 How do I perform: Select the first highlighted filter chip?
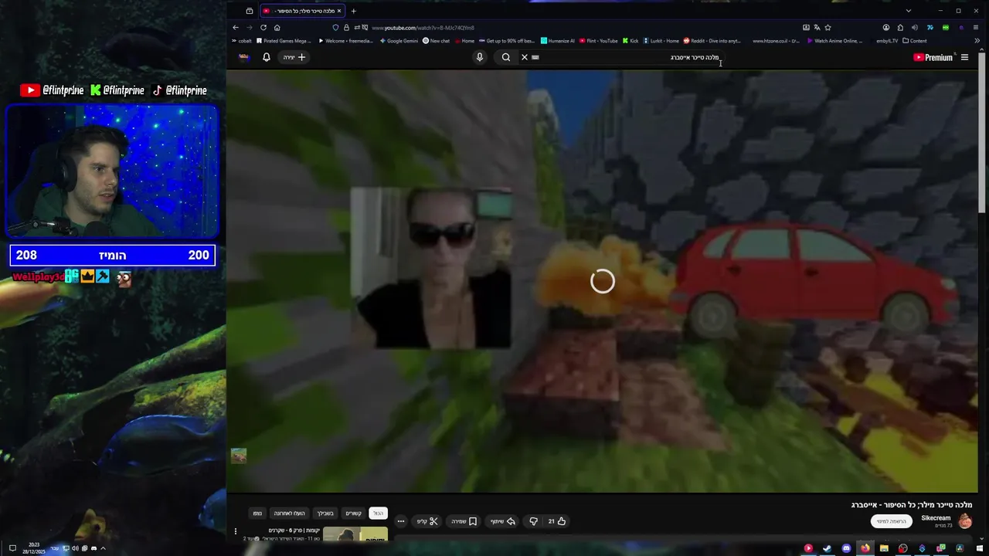(378, 514)
